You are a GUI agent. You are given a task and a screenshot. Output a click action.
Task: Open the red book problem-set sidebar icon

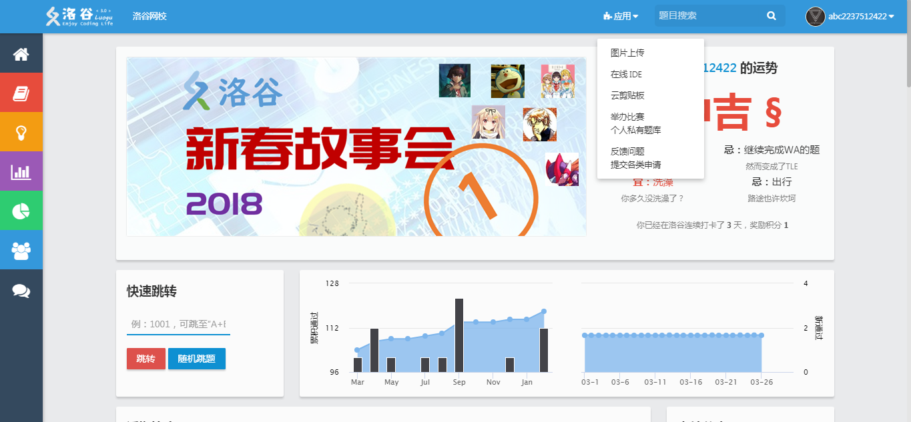[x=21, y=93]
